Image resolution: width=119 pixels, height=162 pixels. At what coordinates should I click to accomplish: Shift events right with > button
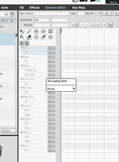(87, 25)
